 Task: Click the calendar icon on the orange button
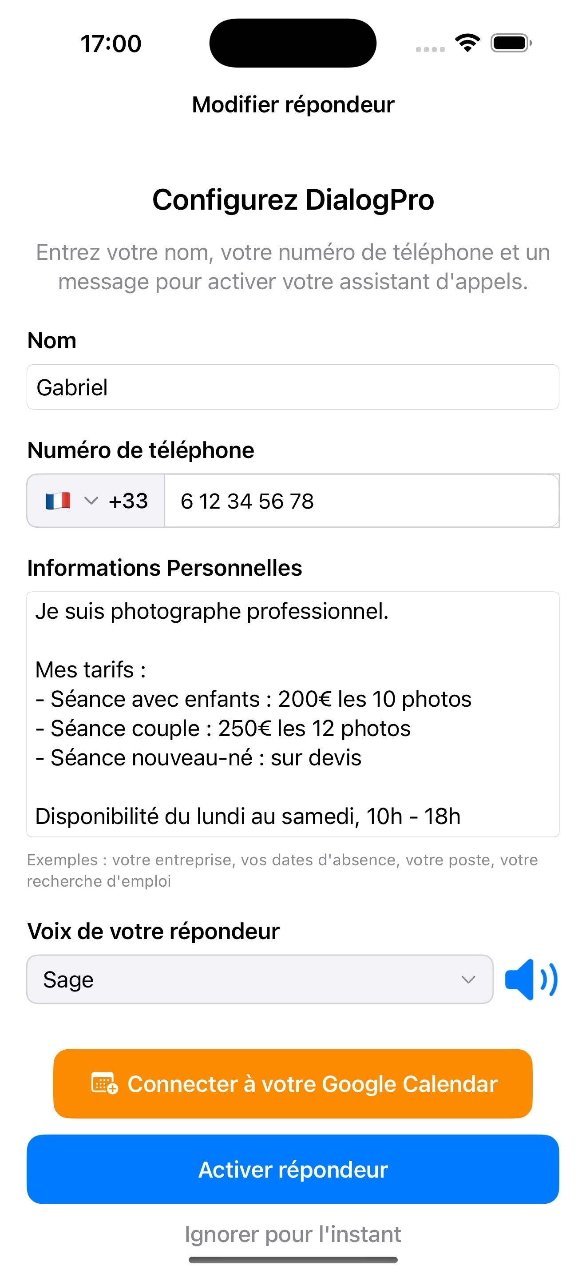(105, 1083)
